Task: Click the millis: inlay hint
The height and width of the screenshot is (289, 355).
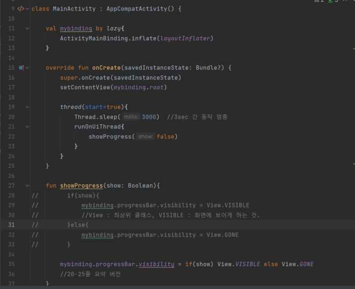Action: tap(131, 117)
